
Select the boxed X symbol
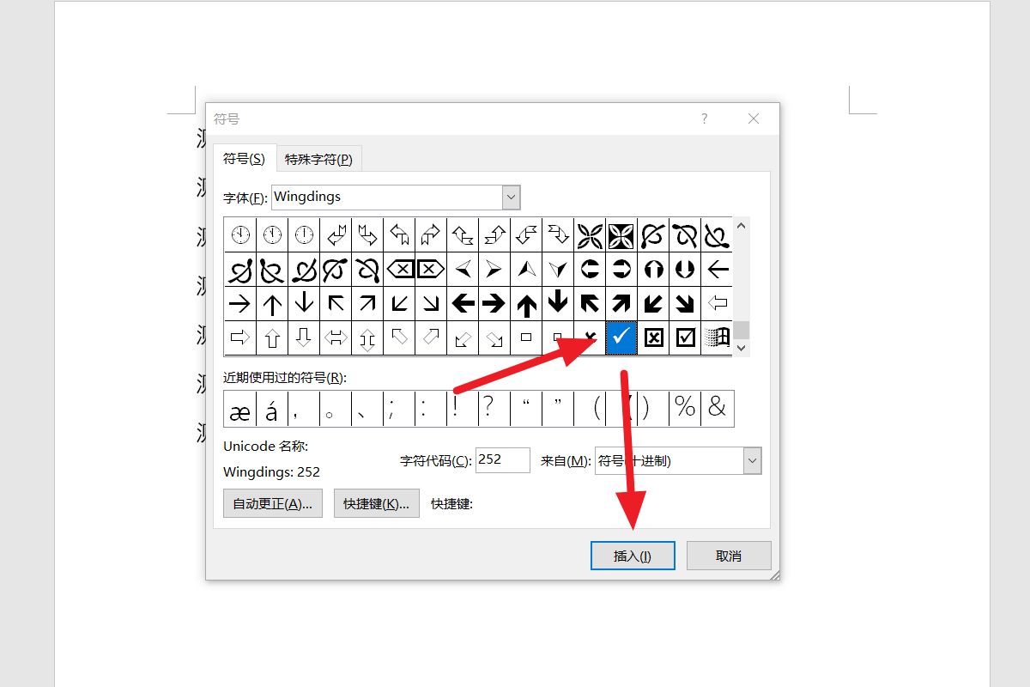pos(652,337)
